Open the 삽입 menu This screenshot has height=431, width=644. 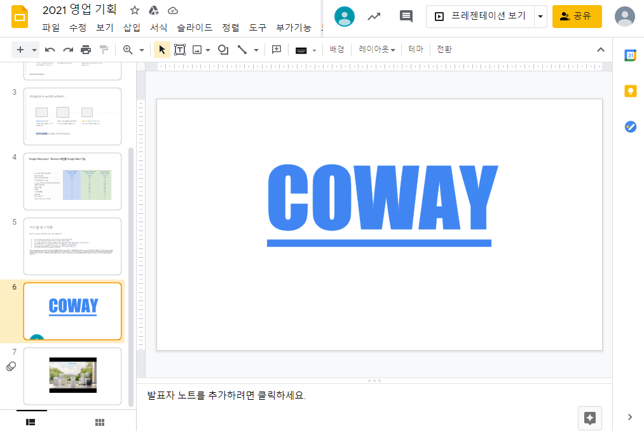click(132, 27)
